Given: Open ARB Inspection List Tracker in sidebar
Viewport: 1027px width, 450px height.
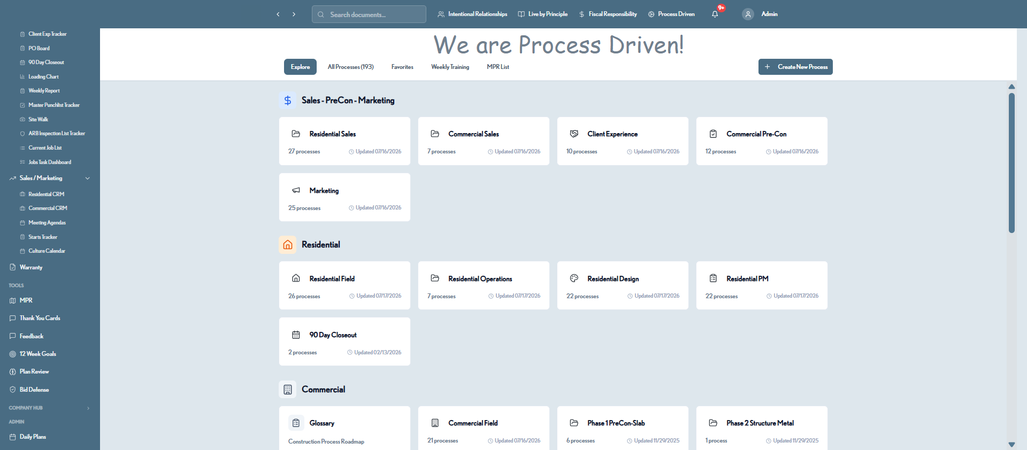Looking at the screenshot, I should pyautogui.click(x=57, y=133).
